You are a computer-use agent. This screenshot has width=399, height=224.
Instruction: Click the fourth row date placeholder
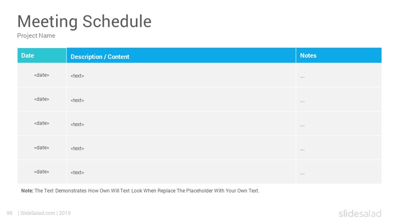pyautogui.click(x=42, y=148)
